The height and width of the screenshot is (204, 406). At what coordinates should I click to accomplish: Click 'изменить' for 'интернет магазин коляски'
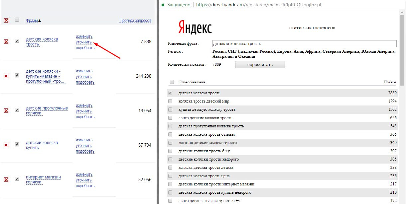[x=84, y=174]
